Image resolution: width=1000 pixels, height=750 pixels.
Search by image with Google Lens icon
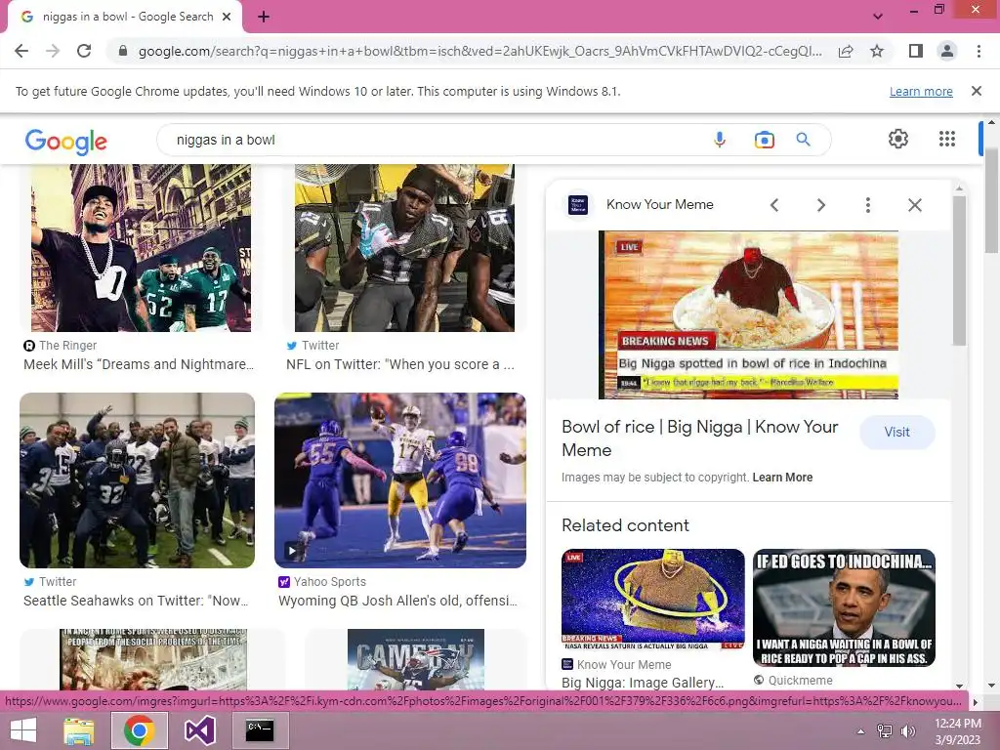coord(764,140)
